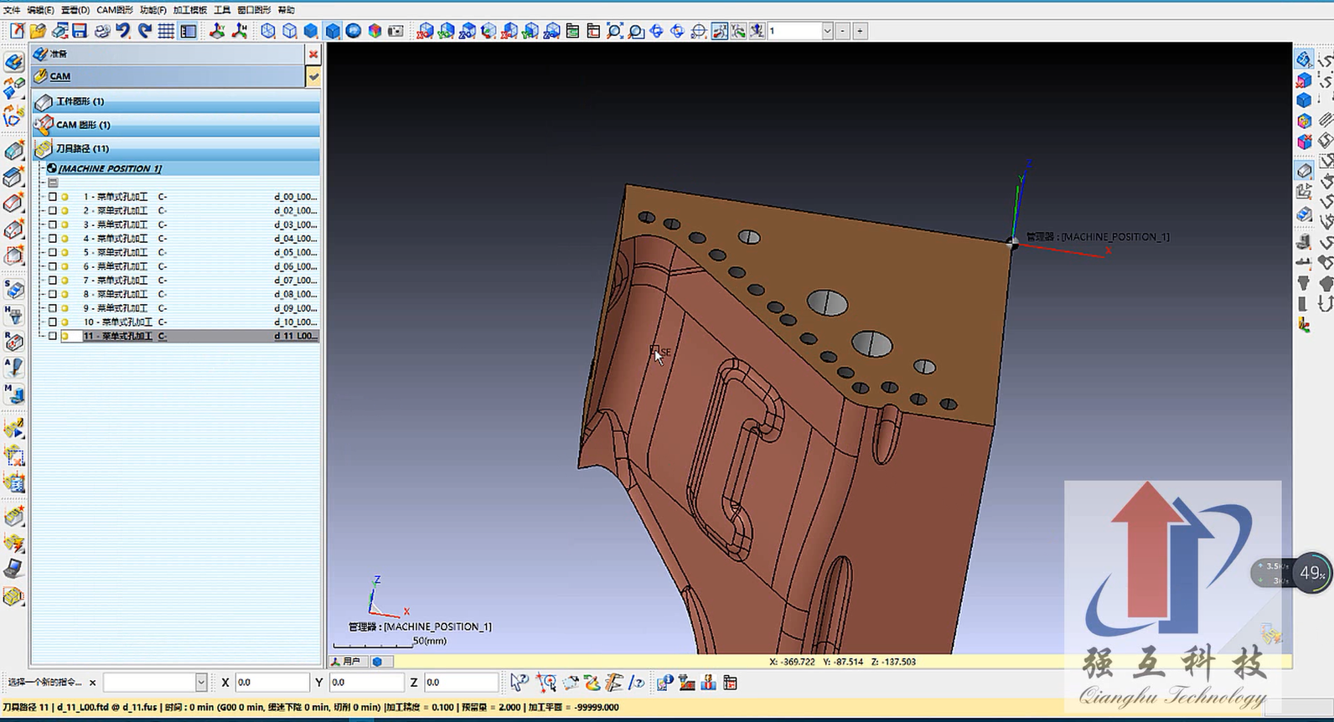Click the Open folder icon in toolbar
1334x722 pixels.
coord(38,31)
